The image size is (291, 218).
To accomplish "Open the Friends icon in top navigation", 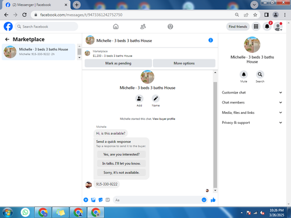I will click(x=143, y=27).
